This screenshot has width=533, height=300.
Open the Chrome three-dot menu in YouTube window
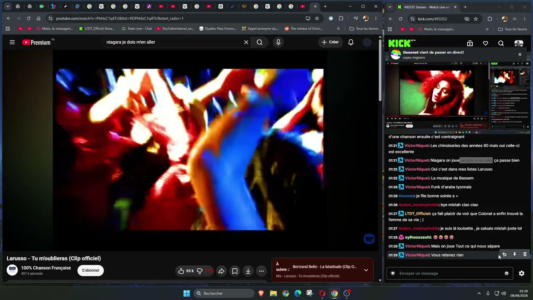coord(376,18)
